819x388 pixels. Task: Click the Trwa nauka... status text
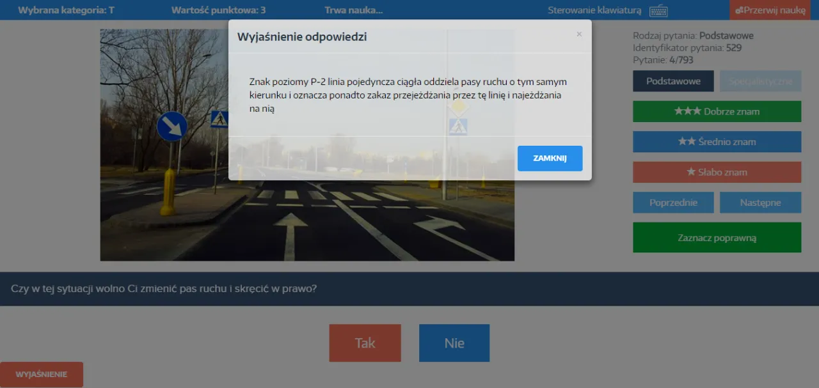coord(354,10)
